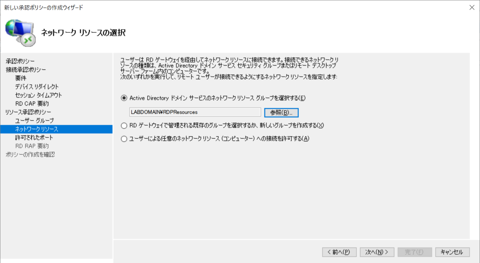Go to セッション タイムアウト step
The width and height of the screenshot is (480, 263).
tap(38, 95)
